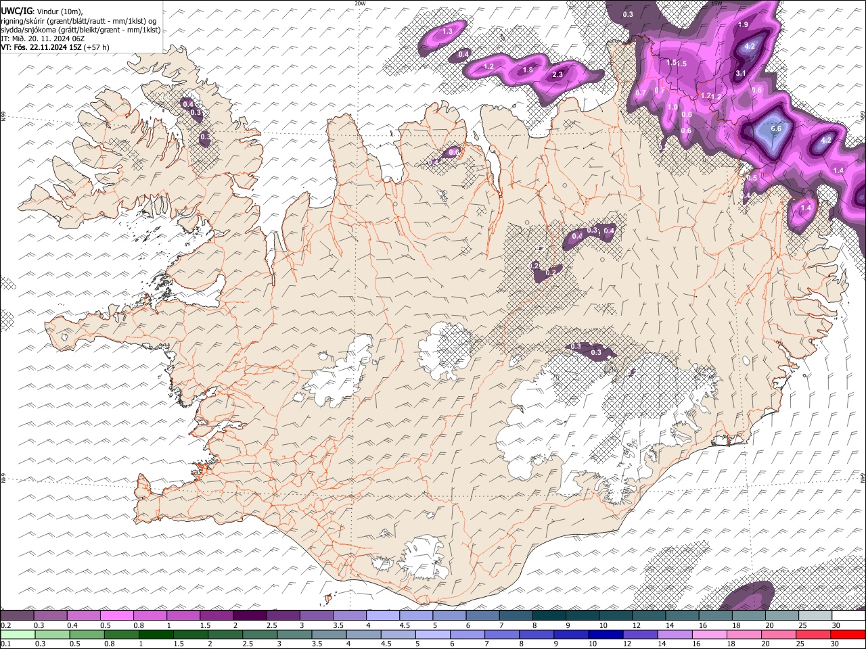Viewport: 866px width, 649px height.
Task: Pick the lower scale swatch between 25 and 30
Action: coord(813,634)
